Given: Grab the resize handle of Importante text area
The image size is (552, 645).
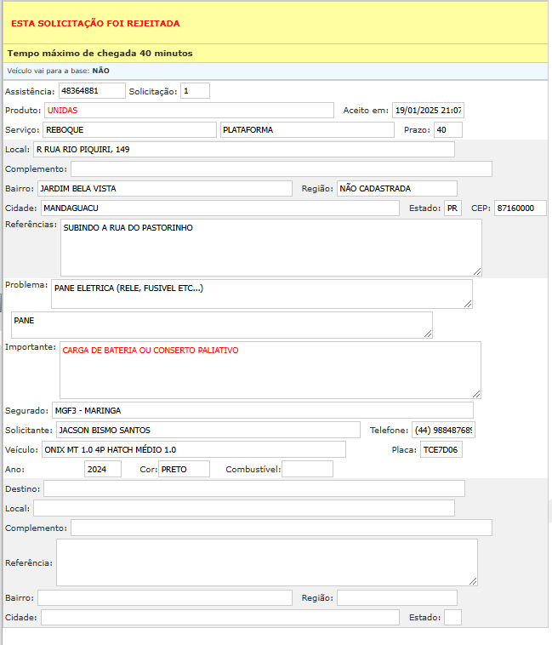Looking at the screenshot, I should click(476, 394).
